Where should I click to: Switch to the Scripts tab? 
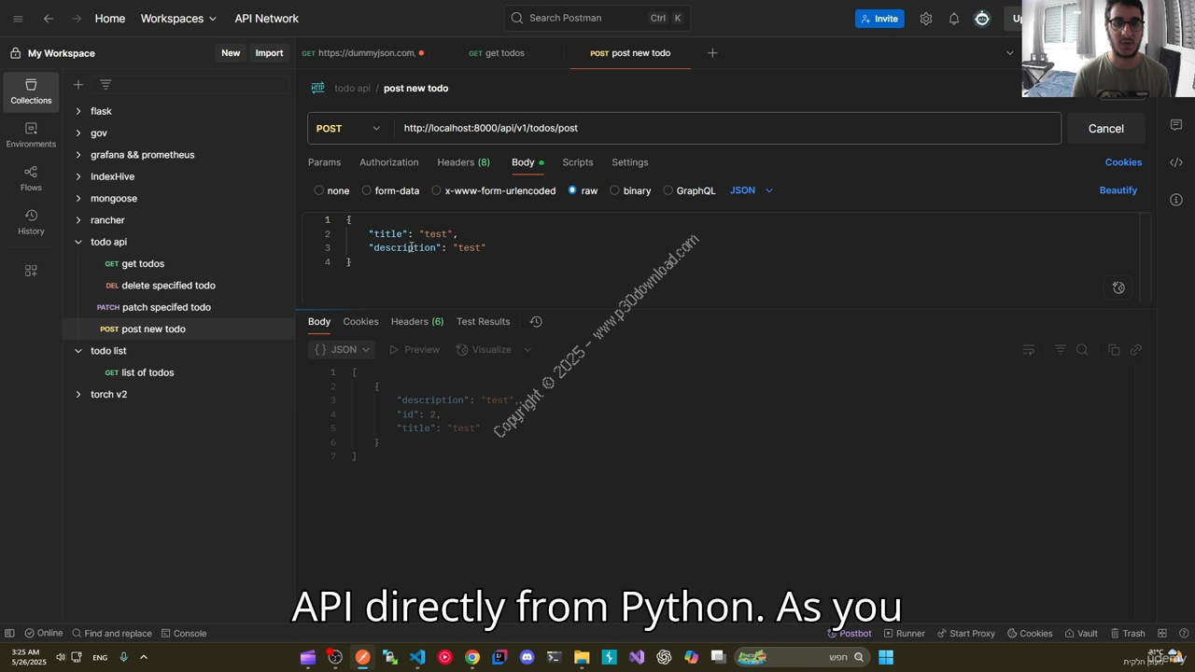(577, 162)
